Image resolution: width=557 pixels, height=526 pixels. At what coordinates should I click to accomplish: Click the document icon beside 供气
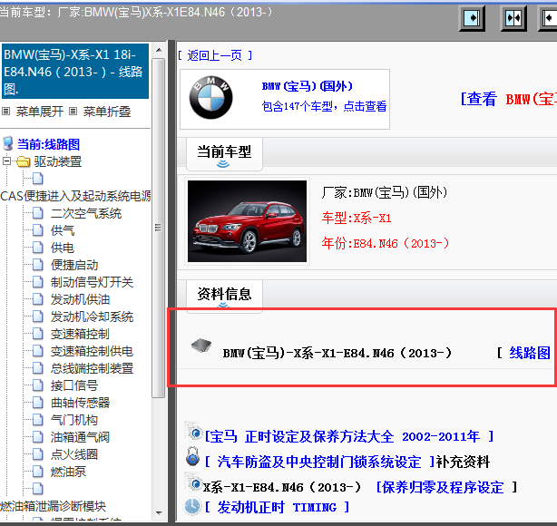[38, 230]
